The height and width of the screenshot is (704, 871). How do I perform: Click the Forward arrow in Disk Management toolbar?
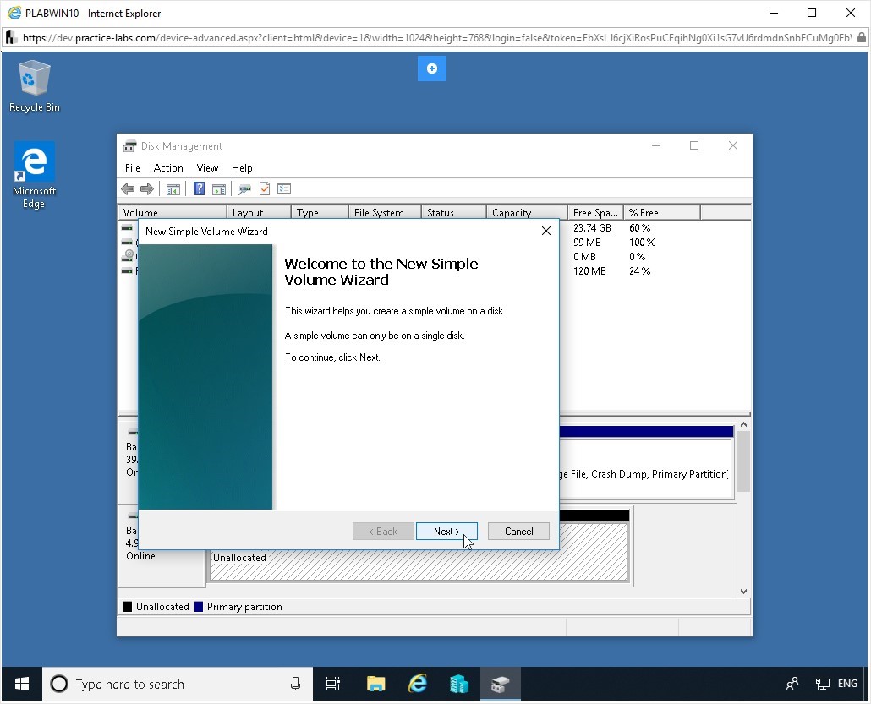pyautogui.click(x=147, y=189)
